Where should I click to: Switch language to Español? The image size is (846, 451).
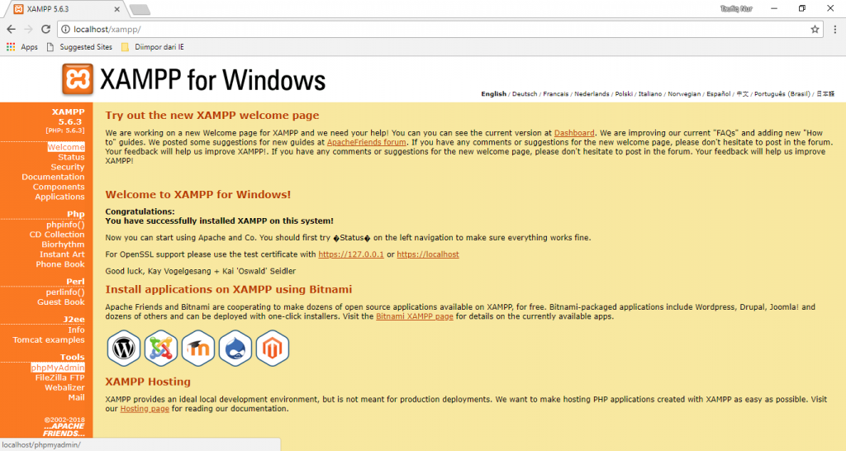pos(719,94)
